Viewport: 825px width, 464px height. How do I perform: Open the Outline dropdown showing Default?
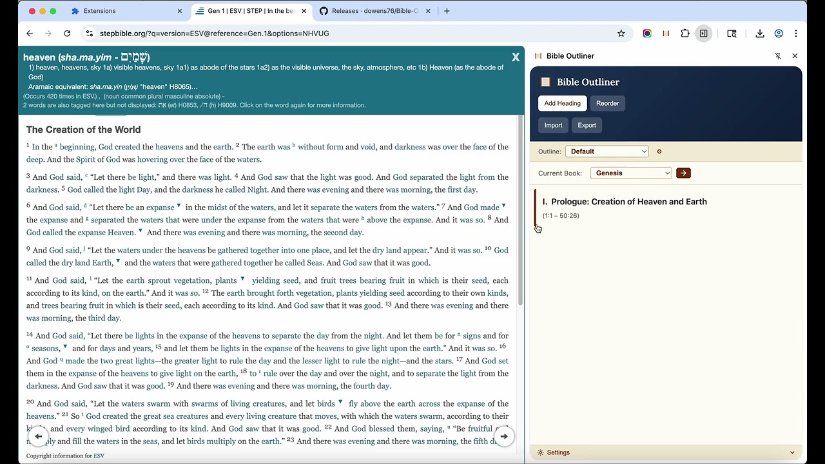607,151
